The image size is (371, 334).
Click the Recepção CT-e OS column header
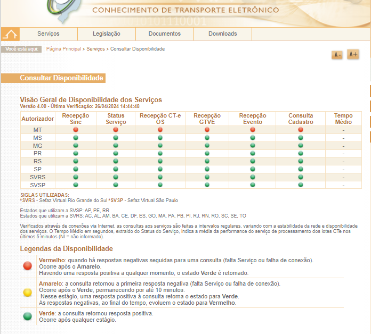(x=160, y=119)
